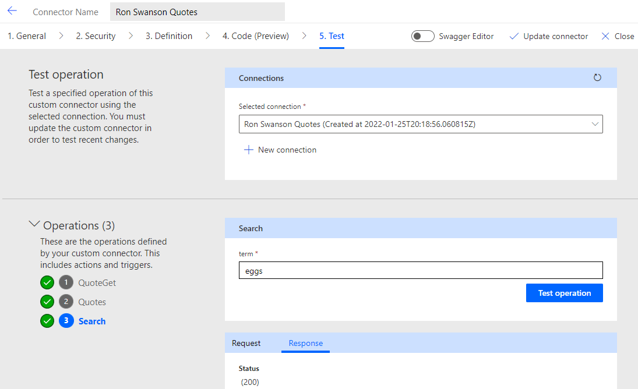Select the number 2 operation badge
This screenshot has height=389, width=638.
[66, 302]
